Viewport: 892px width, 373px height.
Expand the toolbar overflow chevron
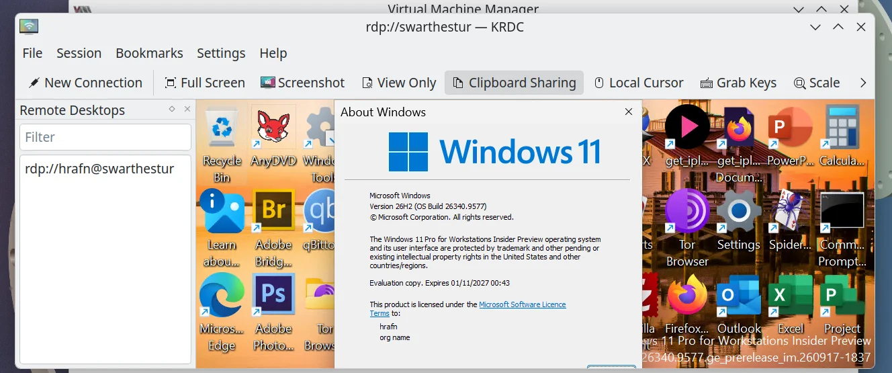click(863, 83)
